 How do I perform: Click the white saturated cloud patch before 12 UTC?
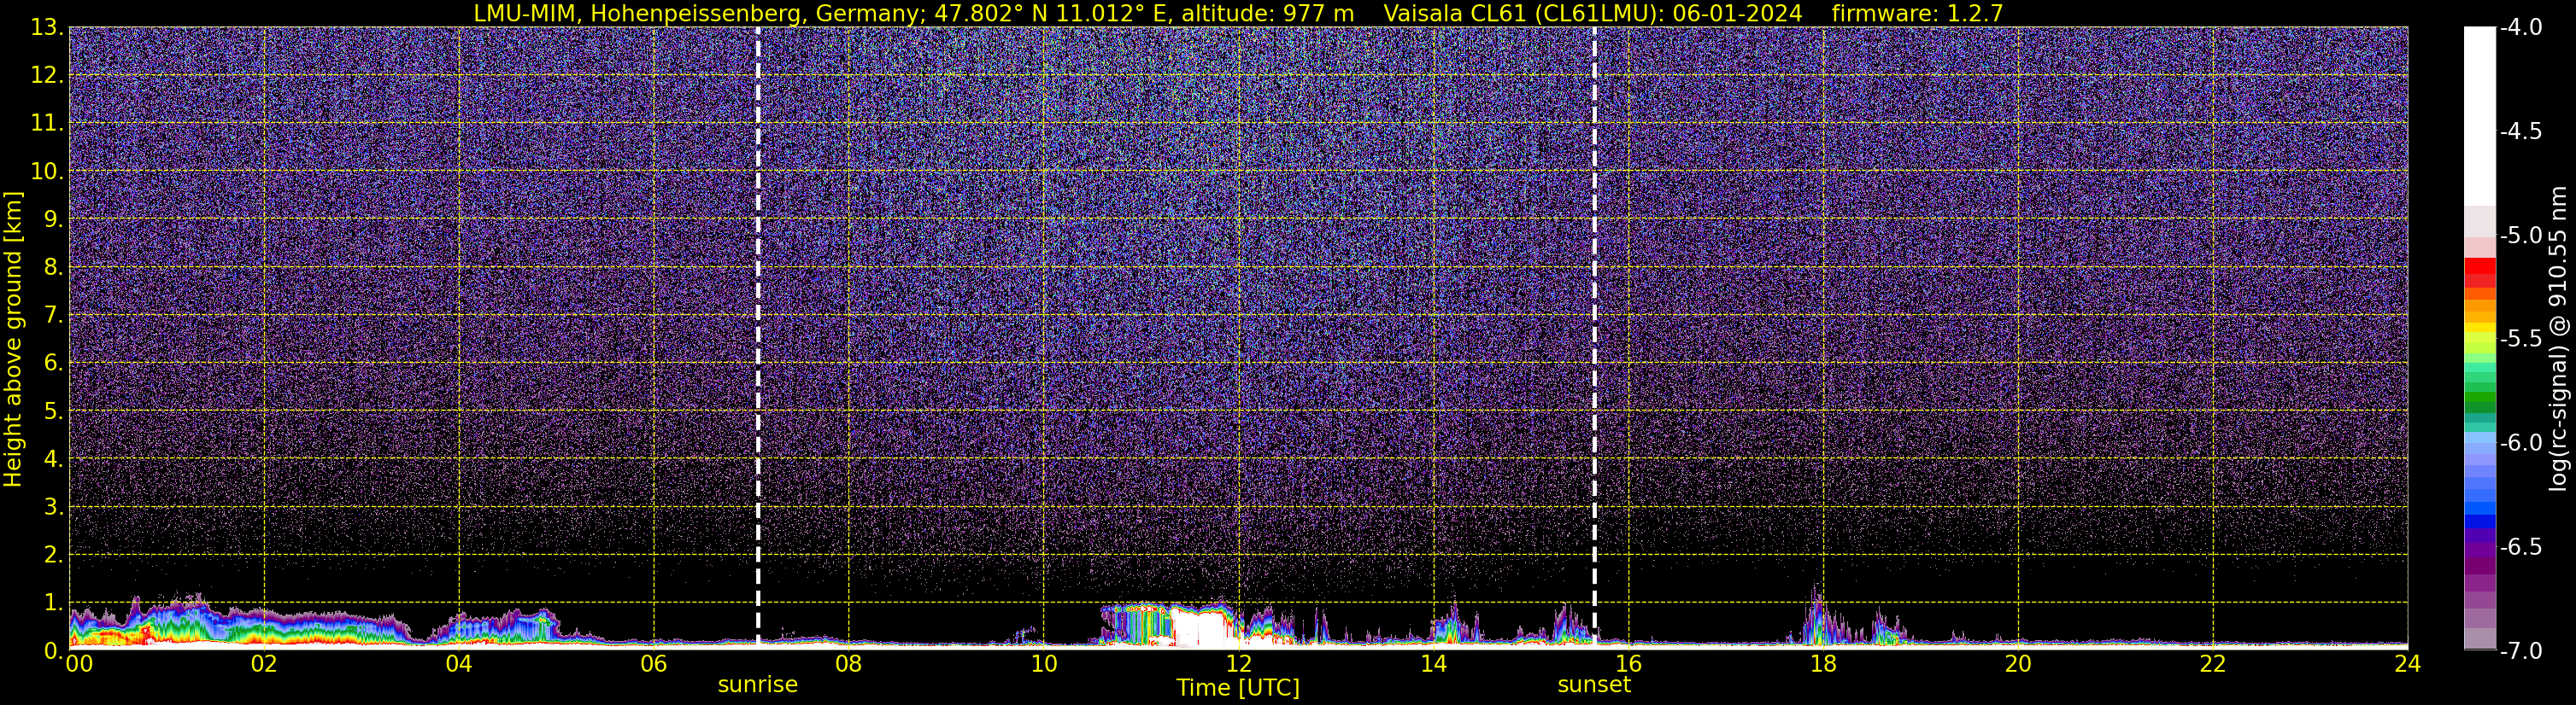coord(1200,629)
